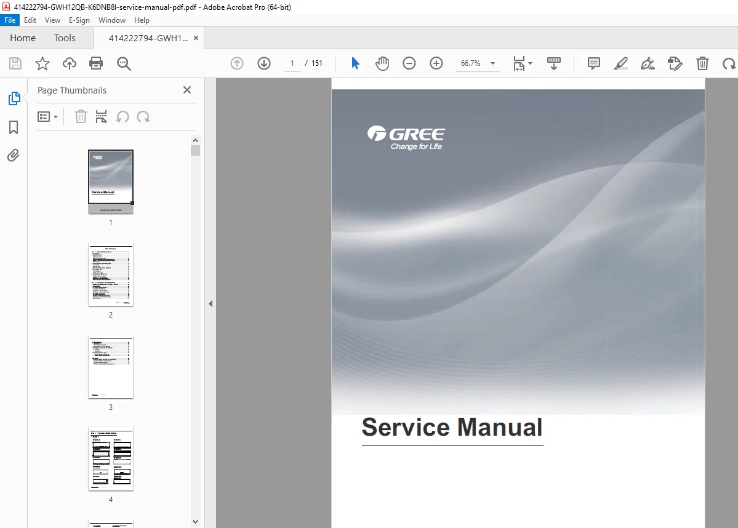Add a sticky note comment
738x528 pixels.
point(593,63)
